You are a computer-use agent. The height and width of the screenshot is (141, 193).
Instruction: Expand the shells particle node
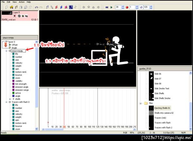coord(10,99)
